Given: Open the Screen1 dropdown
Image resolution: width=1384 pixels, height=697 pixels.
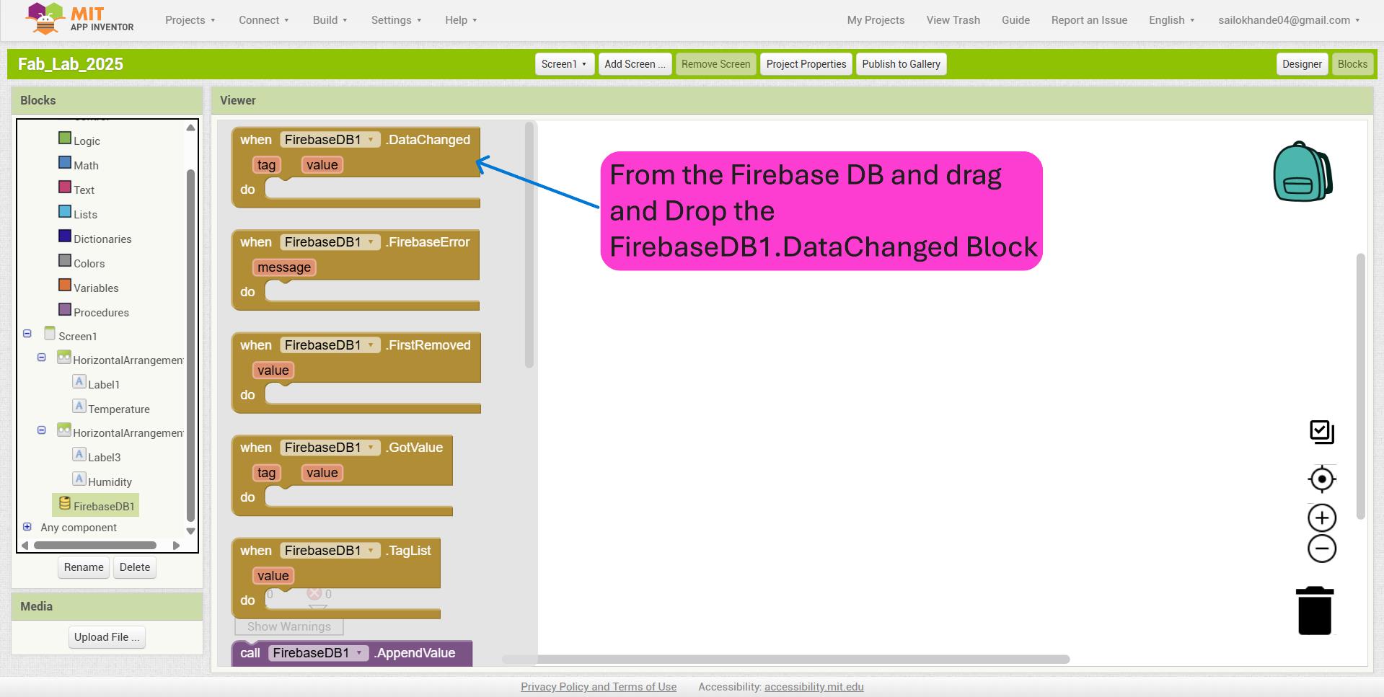Looking at the screenshot, I should 564,64.
